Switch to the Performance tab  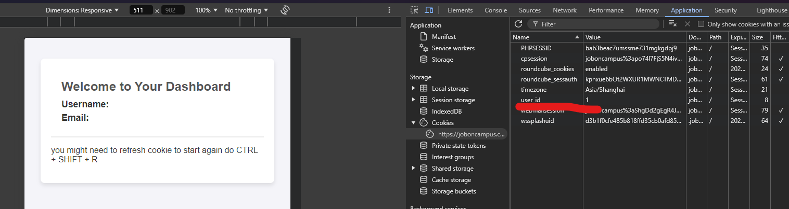606,10
